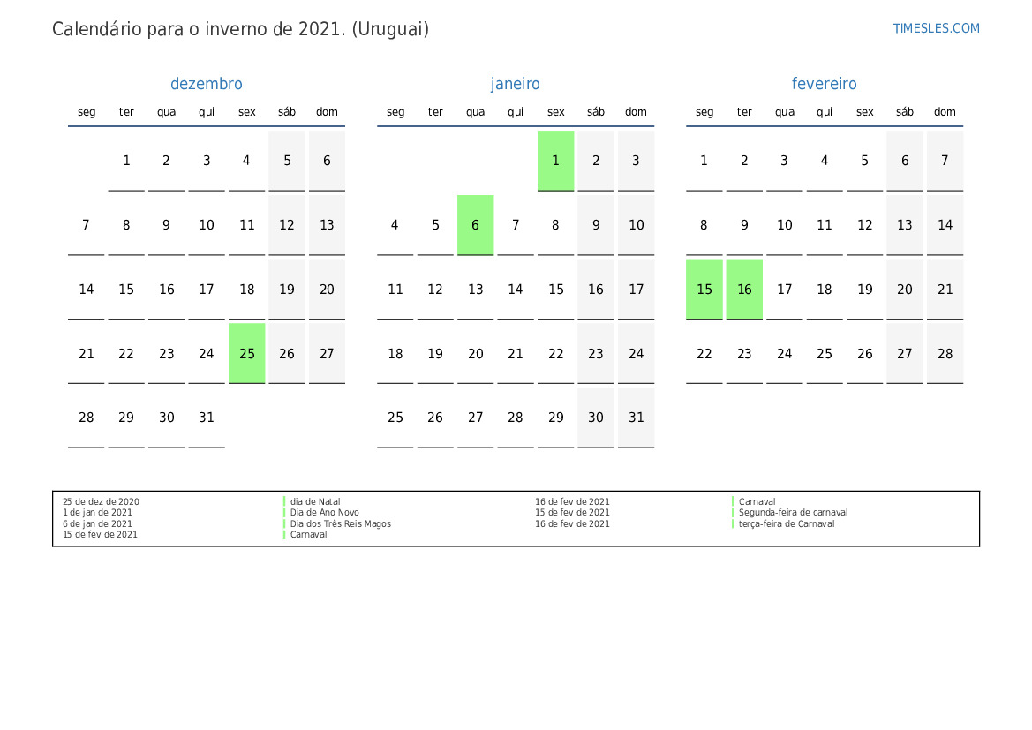This screenshot has width=1032, height=730.
Task: Select highlighted February 15 Carnaval cell
Action: [x=704, y=289]
